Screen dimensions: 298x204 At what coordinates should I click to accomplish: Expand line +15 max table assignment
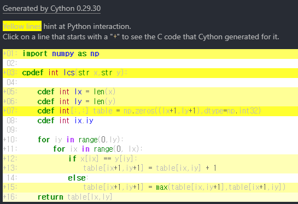(x=150, y=188)
